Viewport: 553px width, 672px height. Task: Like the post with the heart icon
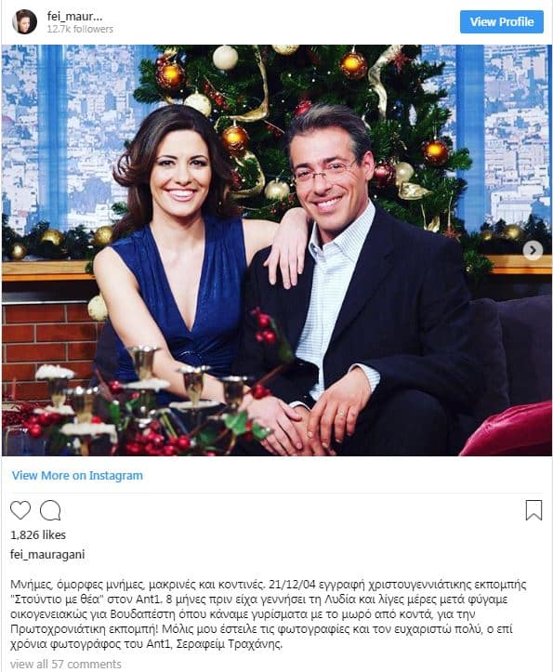tap(20, 510)
